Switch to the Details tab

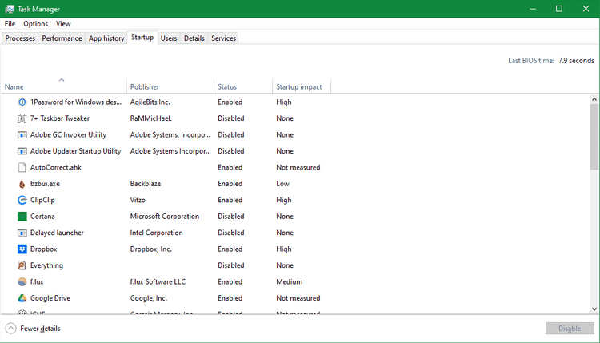194,38
